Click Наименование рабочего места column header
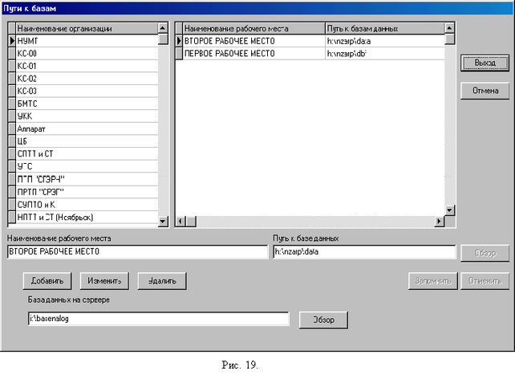This screenshot has height=379, width=515. coord(253,28)
